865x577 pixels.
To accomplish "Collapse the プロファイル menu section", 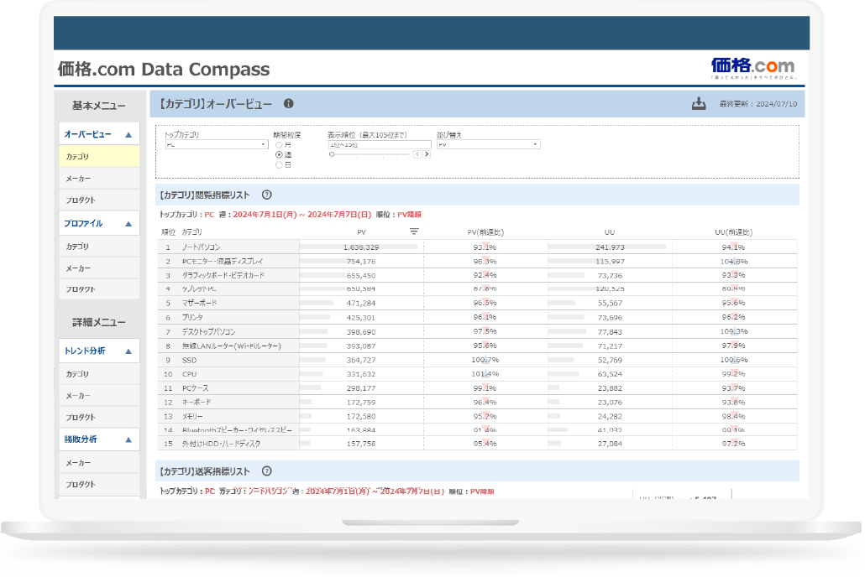I will pos(128,224).
